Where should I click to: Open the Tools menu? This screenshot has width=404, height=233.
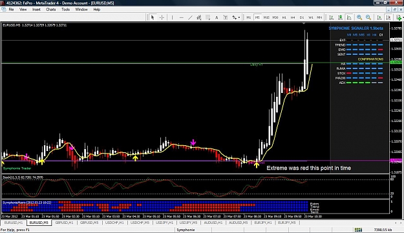pos(65,10)
